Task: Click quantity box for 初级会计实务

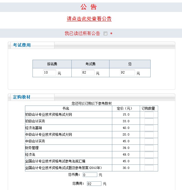Action: coord(149,121)
